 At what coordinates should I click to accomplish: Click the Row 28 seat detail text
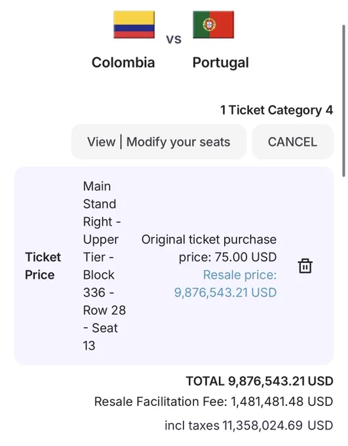[104, 310]
